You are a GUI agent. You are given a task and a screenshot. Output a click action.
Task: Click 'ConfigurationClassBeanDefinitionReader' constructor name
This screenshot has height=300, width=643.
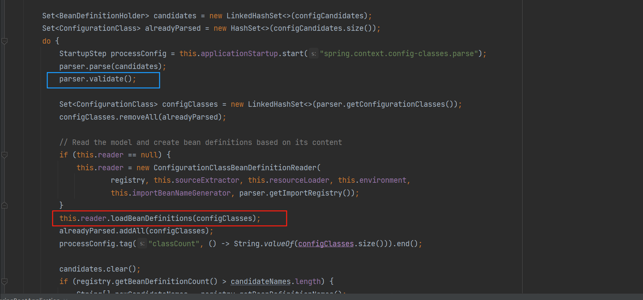235,168
